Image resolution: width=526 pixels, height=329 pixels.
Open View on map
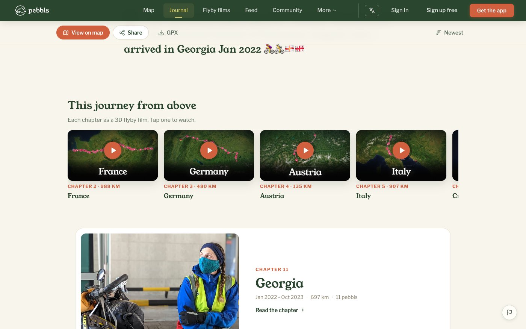click(x=83, y=33)
